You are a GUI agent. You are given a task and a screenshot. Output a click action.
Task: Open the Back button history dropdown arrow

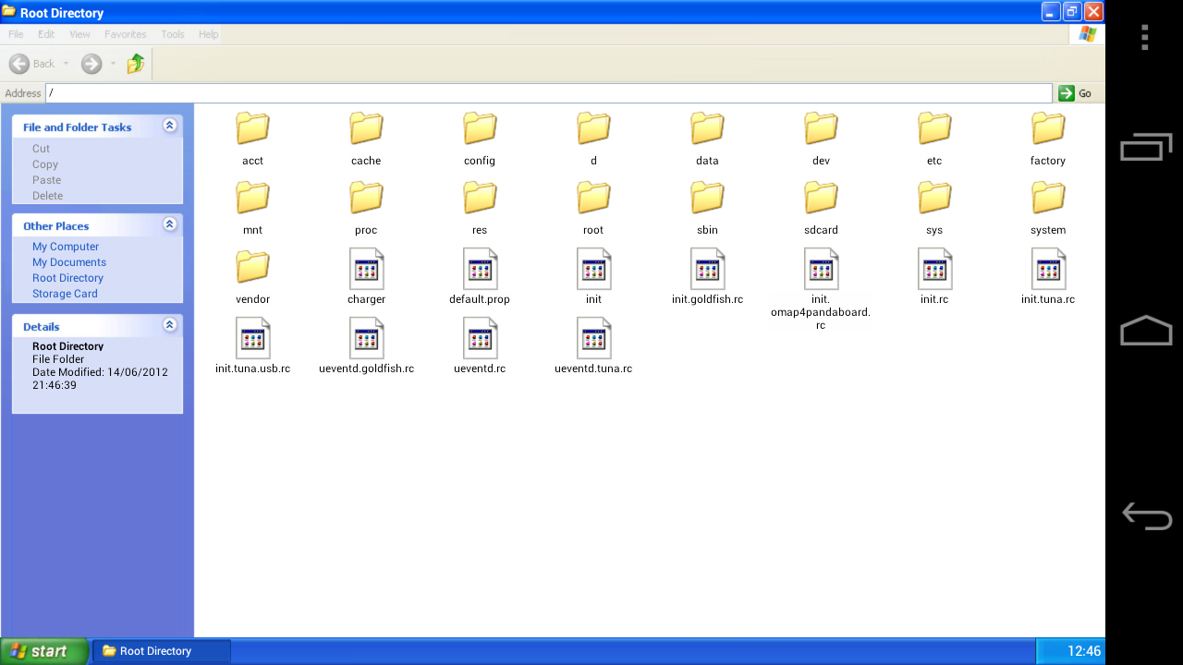pos(67,64)
